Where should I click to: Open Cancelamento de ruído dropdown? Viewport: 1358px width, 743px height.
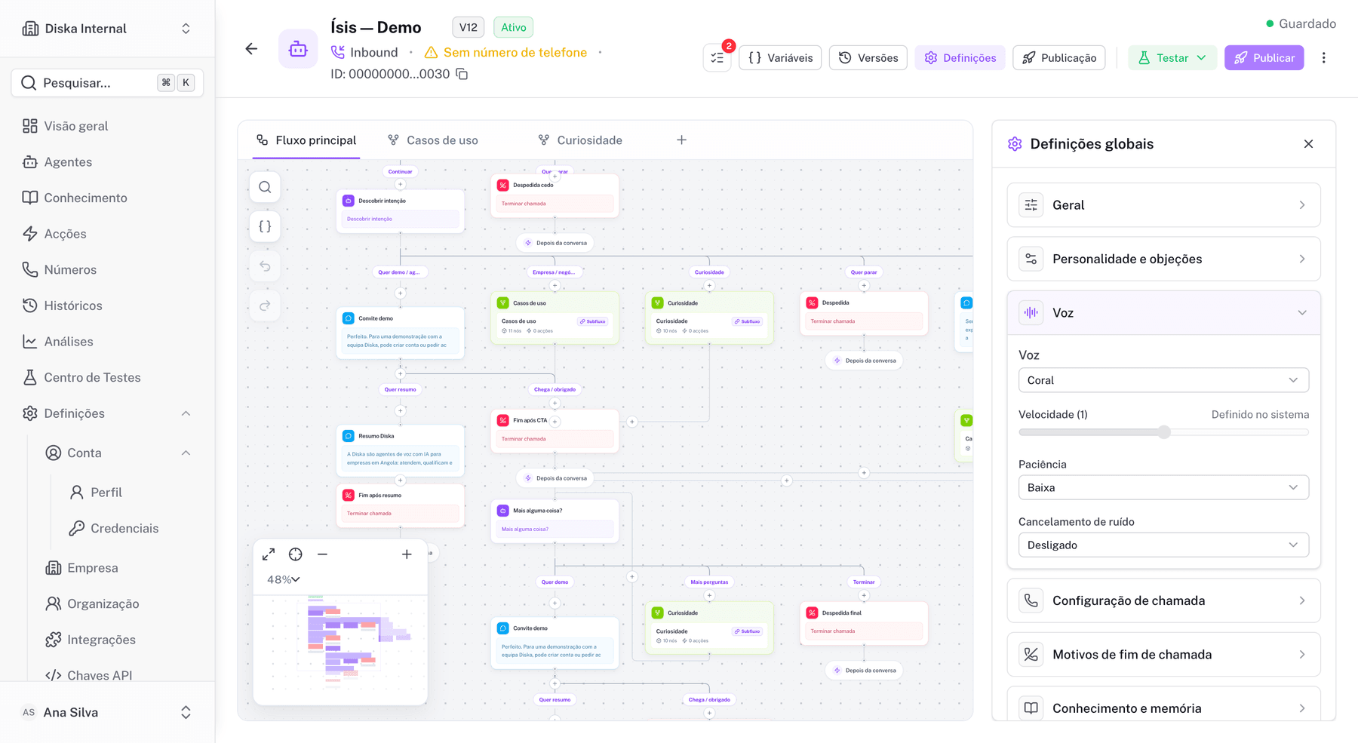[x=1163, y=545]
